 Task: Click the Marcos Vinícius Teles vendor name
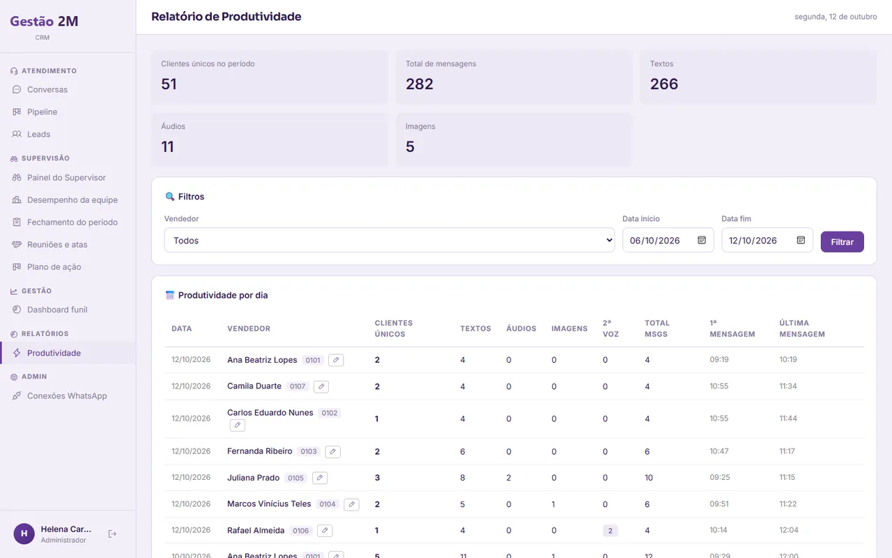coord(269,504)
